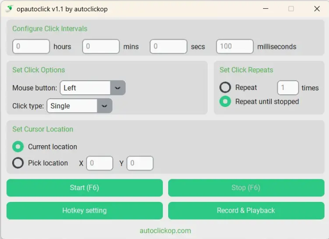The width and height of the screenshot is (329, 239).
Task: Open Record & Playback
Action: (x=246, y=211)
